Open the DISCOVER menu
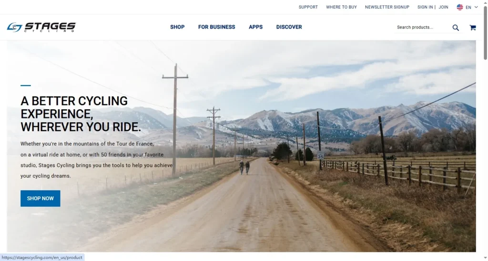 [x=289, y=27]
